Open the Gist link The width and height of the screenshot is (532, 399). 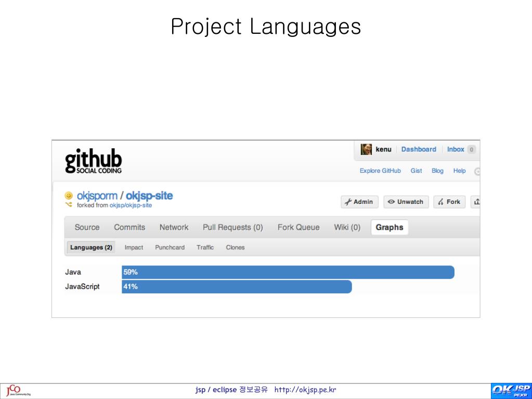pos(416,171)
